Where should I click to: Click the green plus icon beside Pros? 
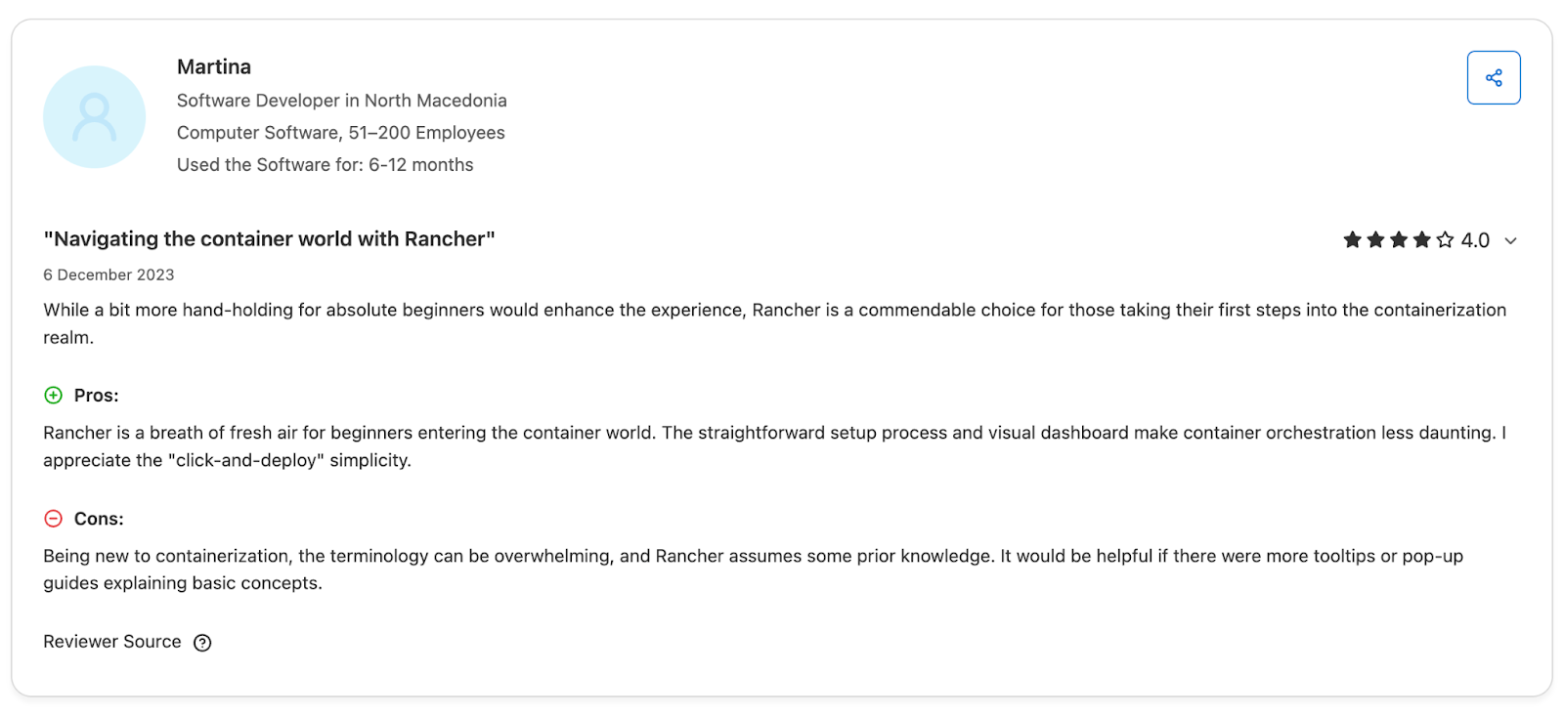(x=54, y=396)
